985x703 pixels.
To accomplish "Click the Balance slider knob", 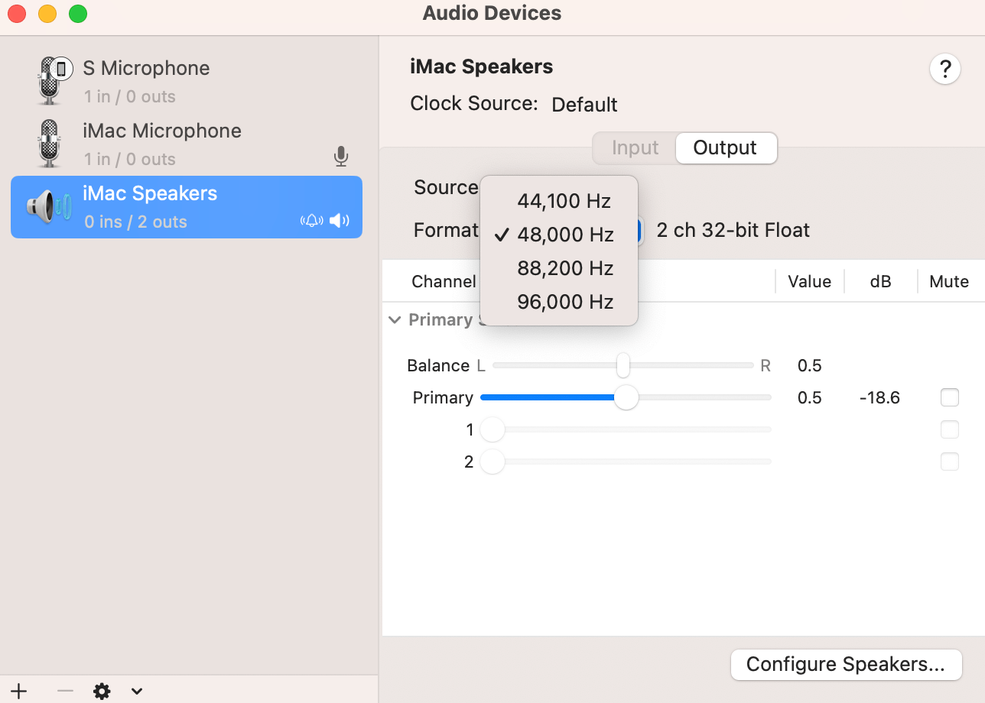I will (623, 365).
